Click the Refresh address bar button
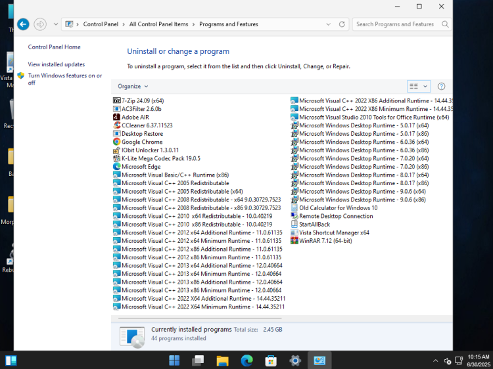 click(342, 24)
